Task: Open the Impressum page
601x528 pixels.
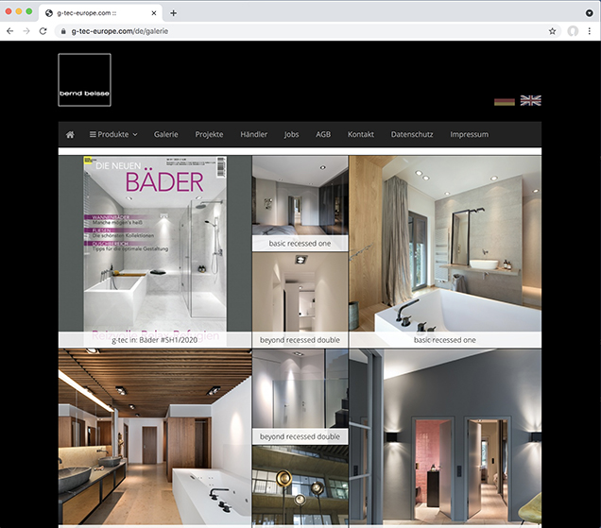Action: click(470, 134)
